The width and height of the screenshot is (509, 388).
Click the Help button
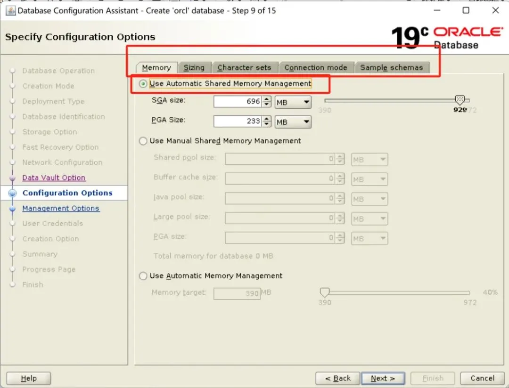(x=29, y=378)
